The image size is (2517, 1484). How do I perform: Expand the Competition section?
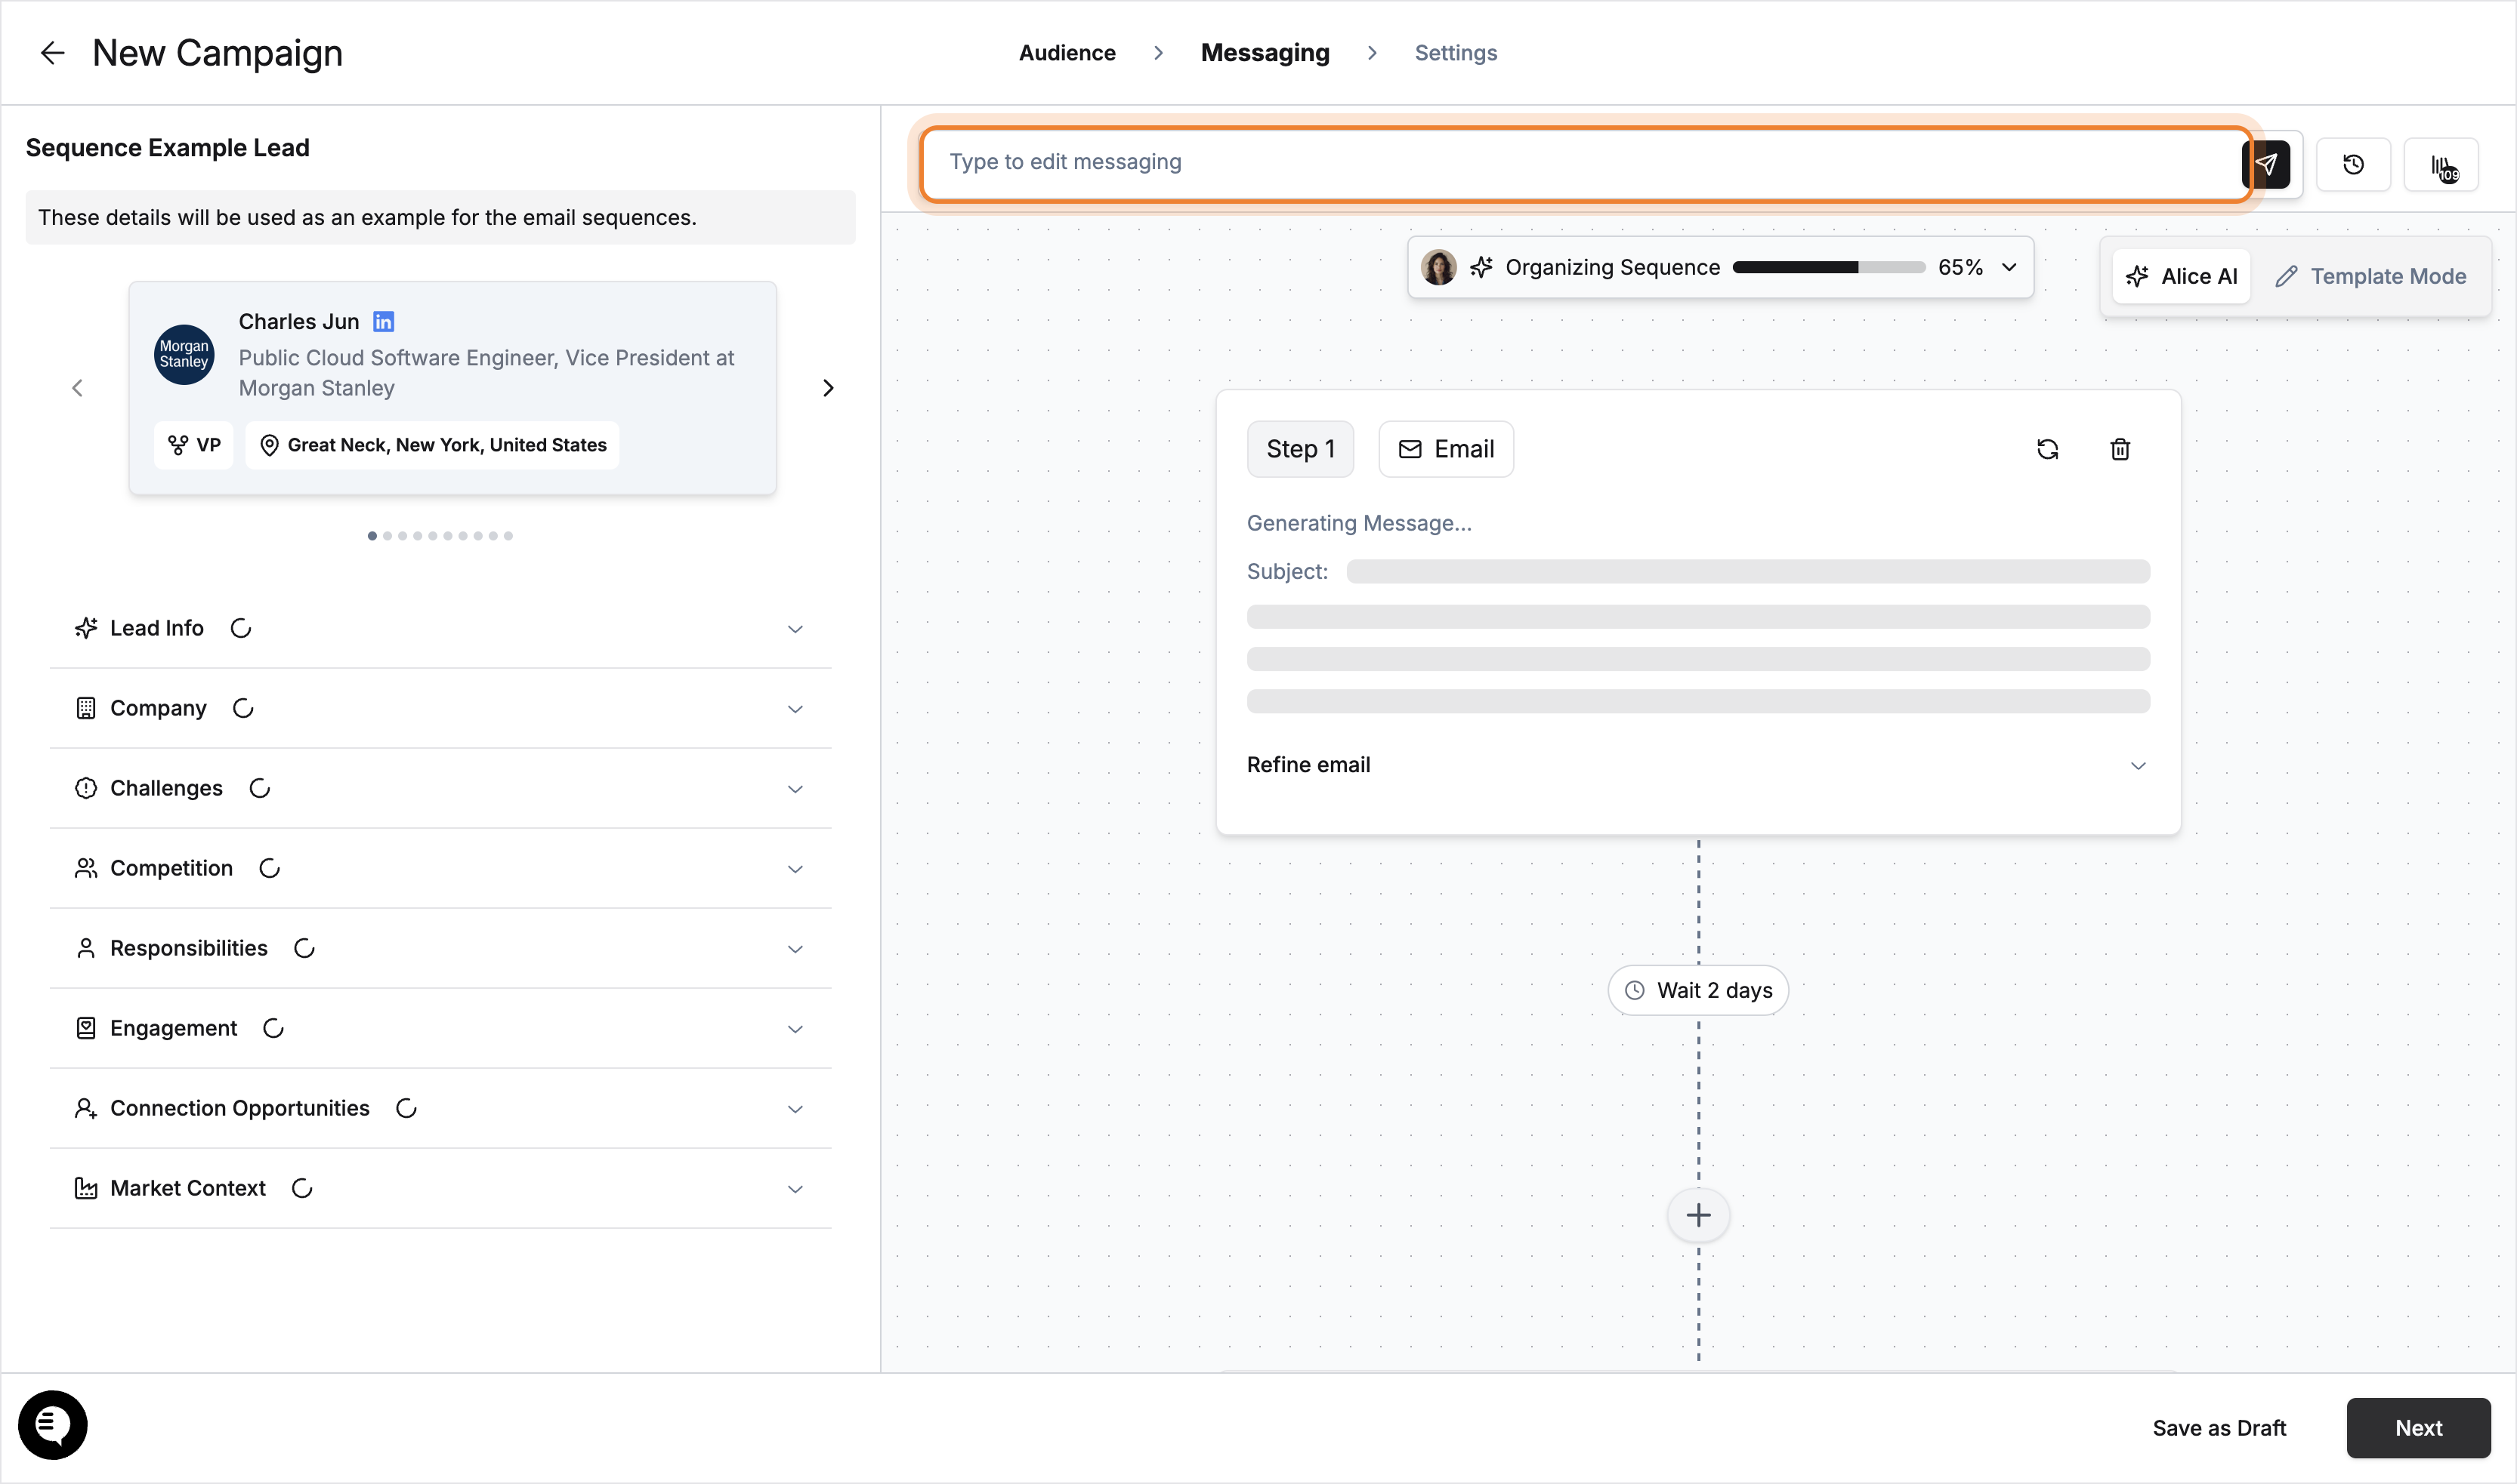point(795,869)
